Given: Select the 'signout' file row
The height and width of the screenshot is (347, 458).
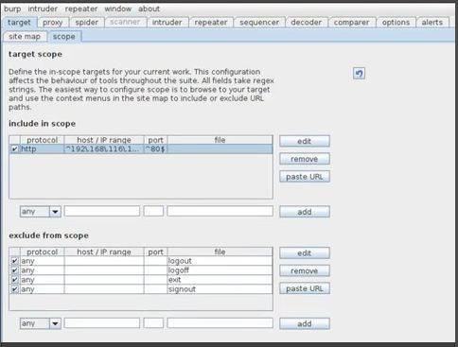Looking at the screenshot, I should (220, 289).
